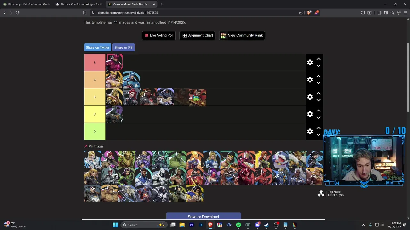Select Iron Man thumbnail in image pool
This screenshot has width=410, height=230.
(x=246, y=159)
